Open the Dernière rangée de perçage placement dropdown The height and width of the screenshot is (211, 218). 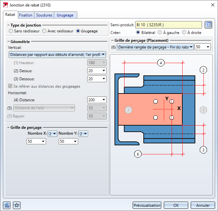pos(155,47)
